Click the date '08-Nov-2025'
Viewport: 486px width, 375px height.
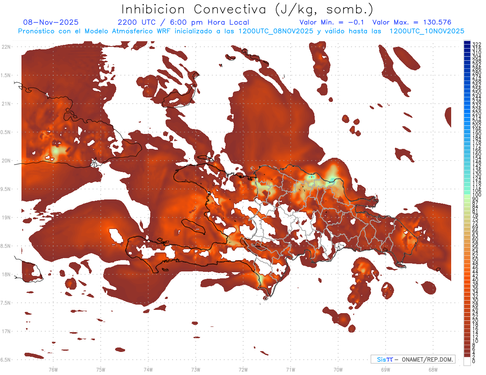point(51,22)
